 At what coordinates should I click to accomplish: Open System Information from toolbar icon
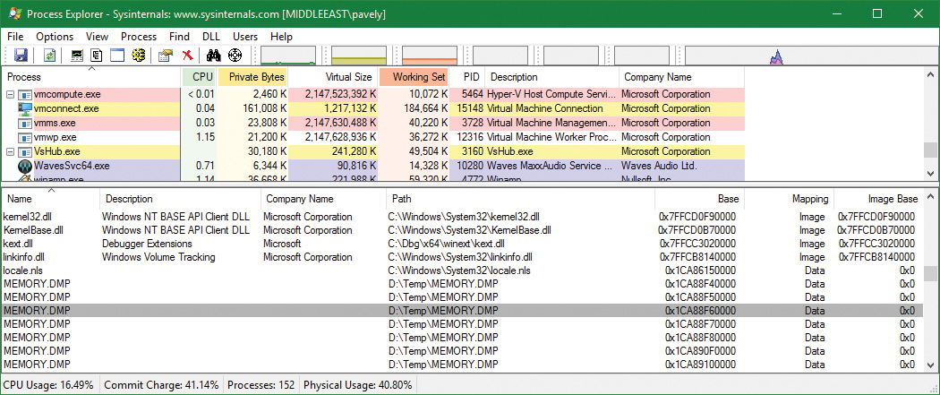(78, 56)
